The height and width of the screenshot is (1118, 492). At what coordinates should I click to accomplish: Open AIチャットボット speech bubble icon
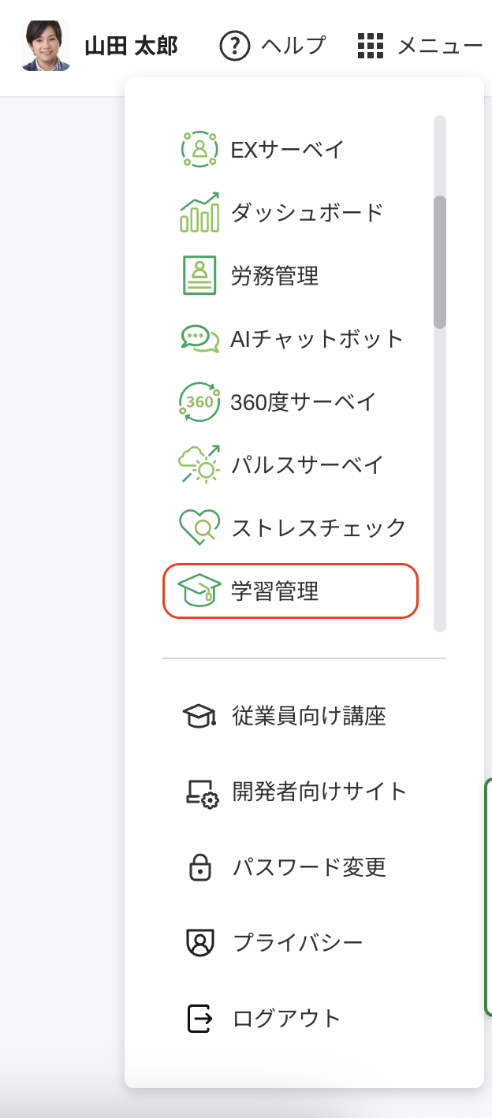pos(199,339)
